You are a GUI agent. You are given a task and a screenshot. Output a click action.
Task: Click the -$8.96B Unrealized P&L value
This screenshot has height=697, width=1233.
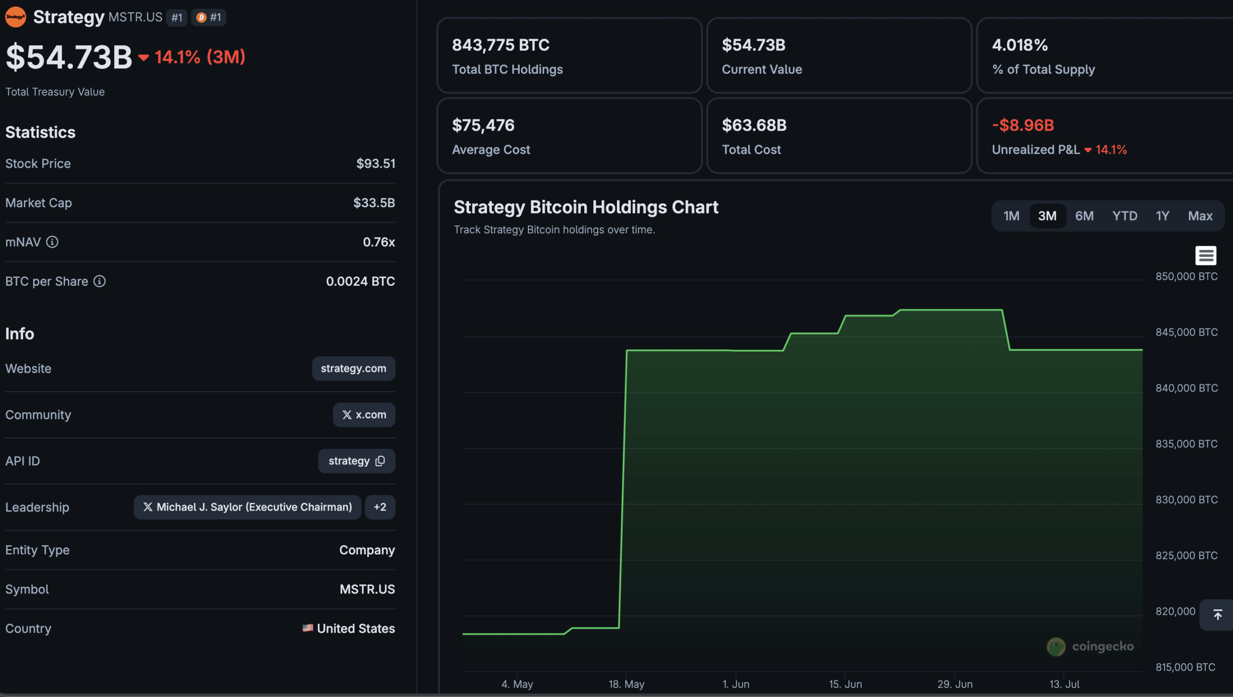1023,125
